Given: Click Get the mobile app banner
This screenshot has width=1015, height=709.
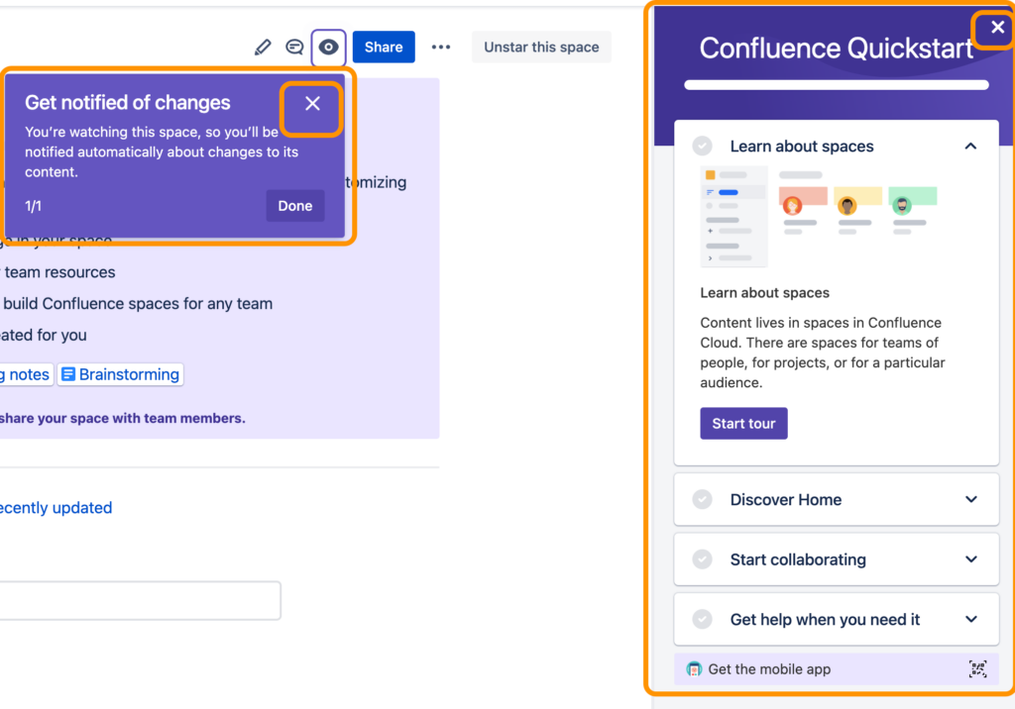Looking at the screenshot, I should coord(837,668).
